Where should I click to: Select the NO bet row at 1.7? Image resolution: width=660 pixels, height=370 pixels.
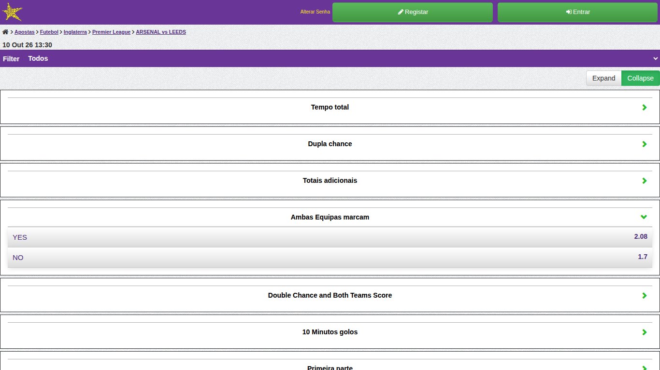[x=330, y=258]
